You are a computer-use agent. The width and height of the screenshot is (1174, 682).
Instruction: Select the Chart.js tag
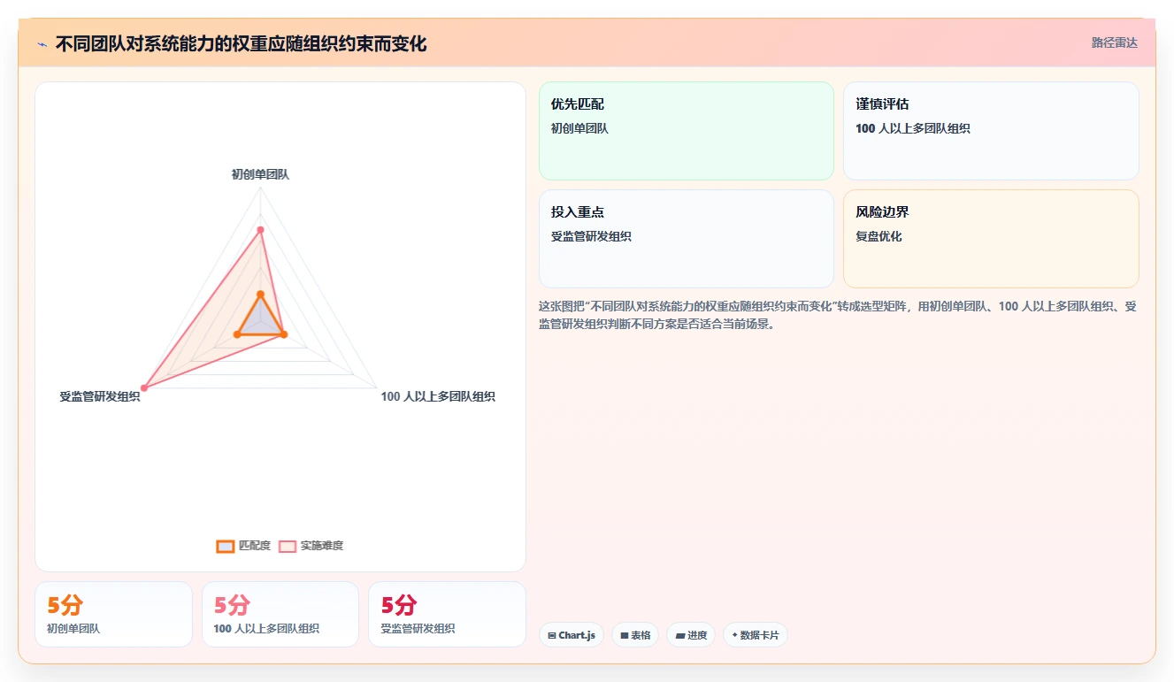pyautogui.click(x=572, y=635)
